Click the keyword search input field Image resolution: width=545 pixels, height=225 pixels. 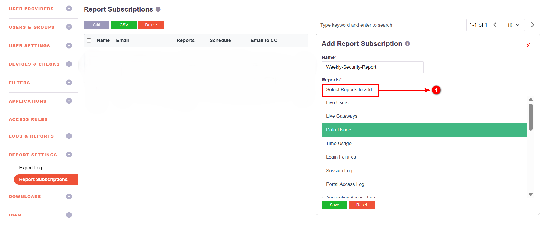click(x=391, y=25)
